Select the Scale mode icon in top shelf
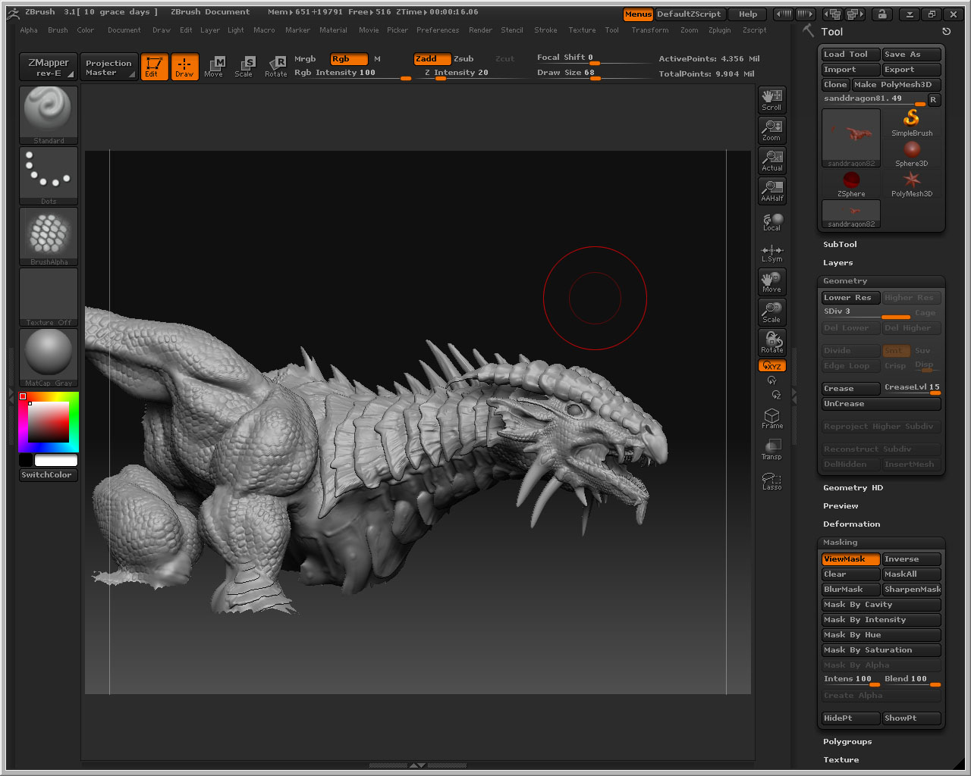Screen dimensions: 971x776 click(x=244, y=67)
